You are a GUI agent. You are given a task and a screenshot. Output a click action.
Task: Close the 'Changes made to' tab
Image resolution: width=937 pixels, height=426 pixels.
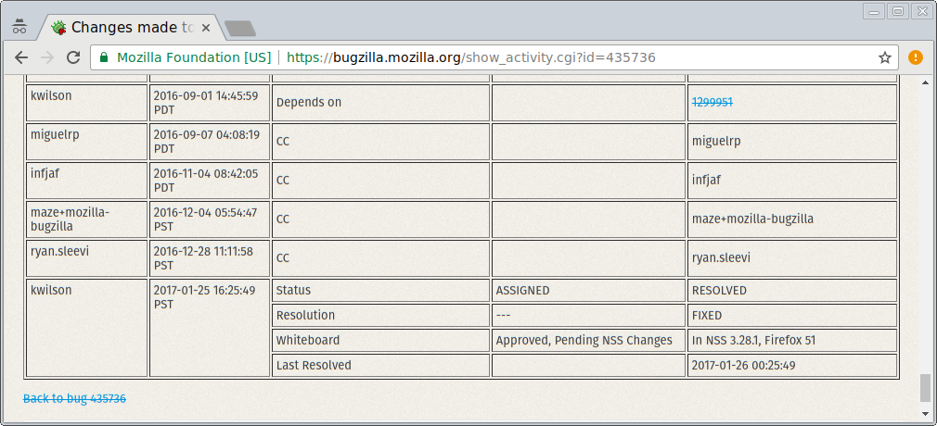(206, 28)
